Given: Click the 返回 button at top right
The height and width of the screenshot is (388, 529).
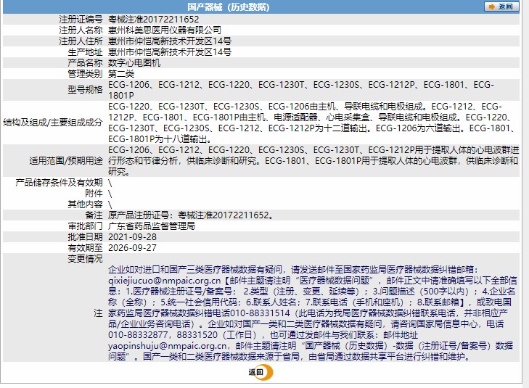Looking at the screenshot, I should pos(501,7).
